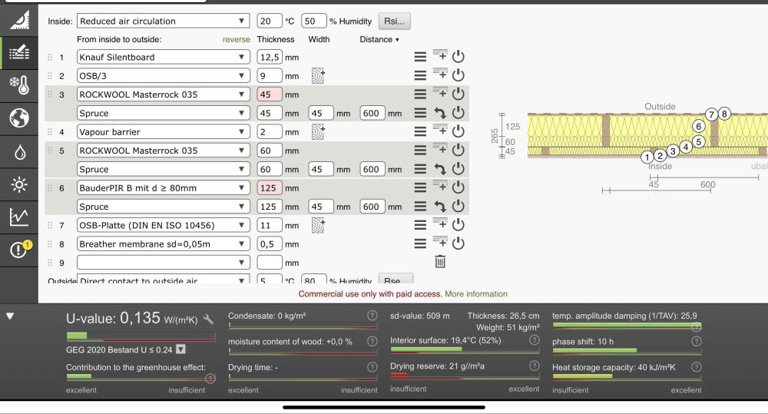Open Breather membrane material dropdown
Viewport: 768px width, 414px height.
click(x=163, y=243)
